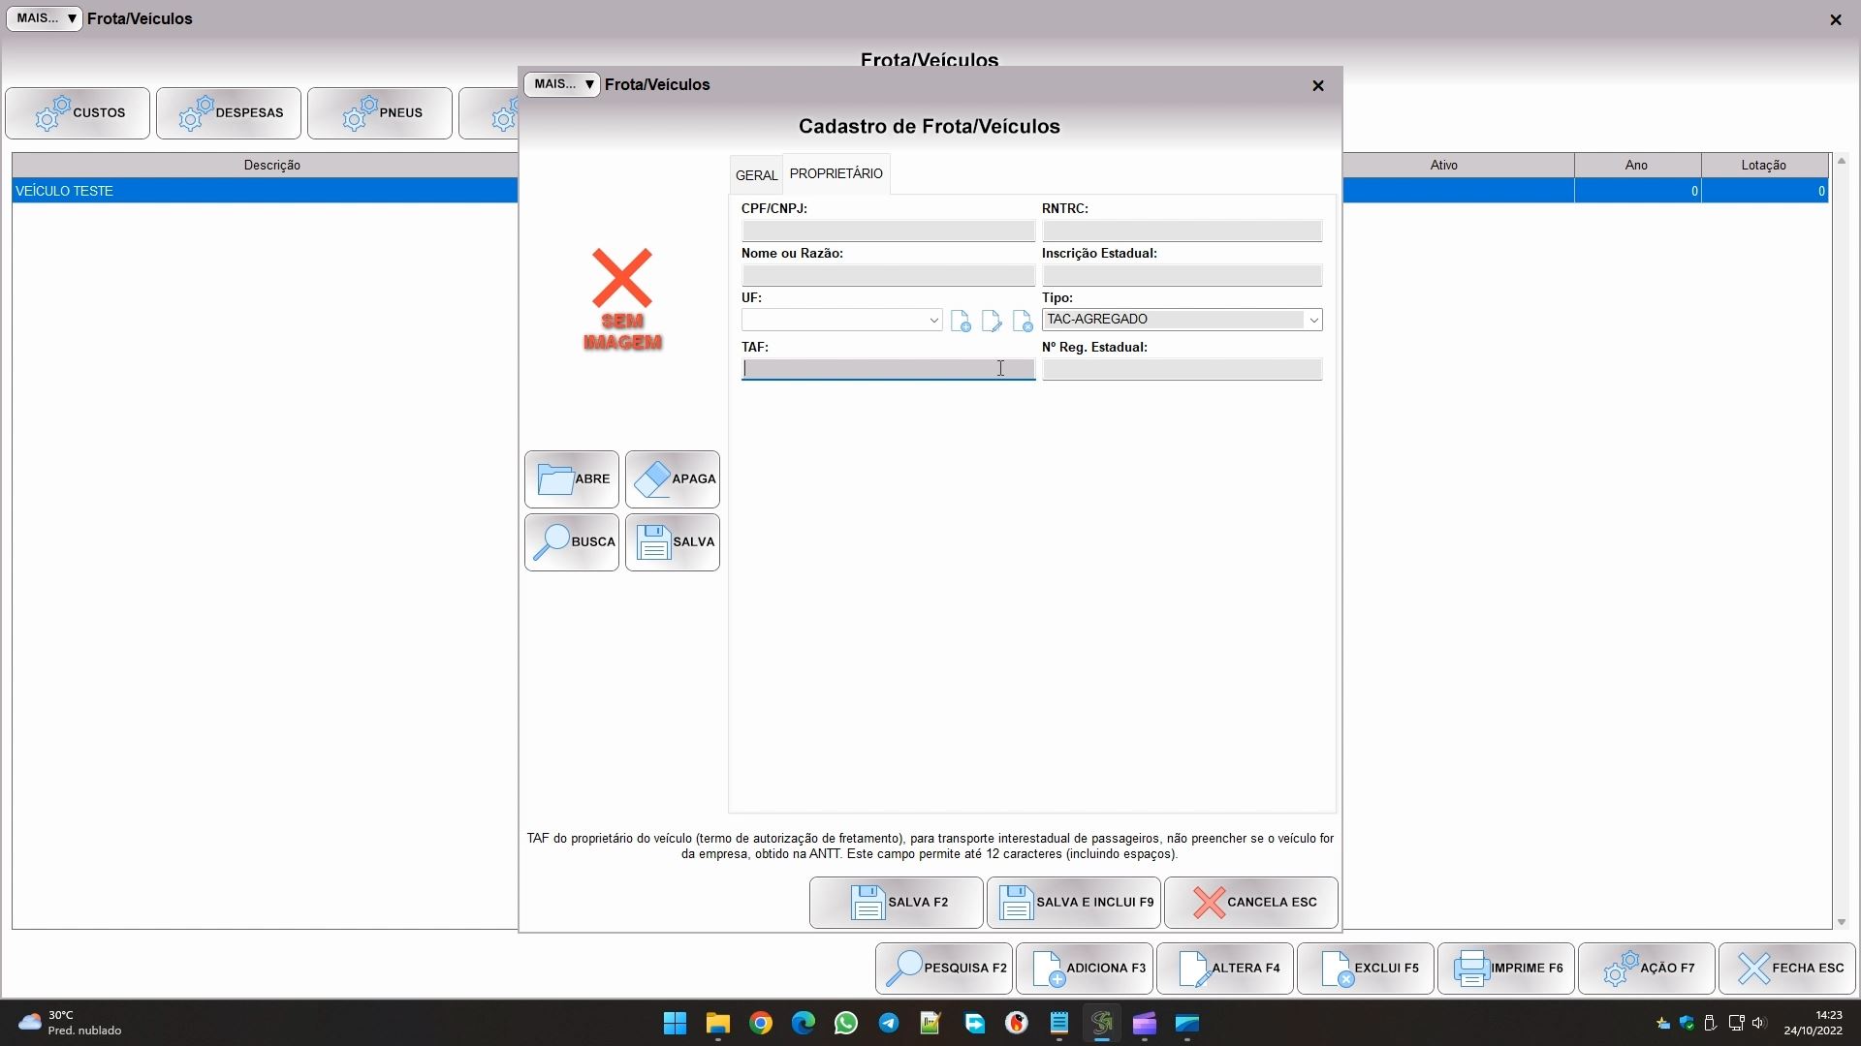This screenshot has width=1861, height=1046.
Task: Click the Nº Reg. Estadual field
Action: pyautogui.click(x=1182, y=369)
